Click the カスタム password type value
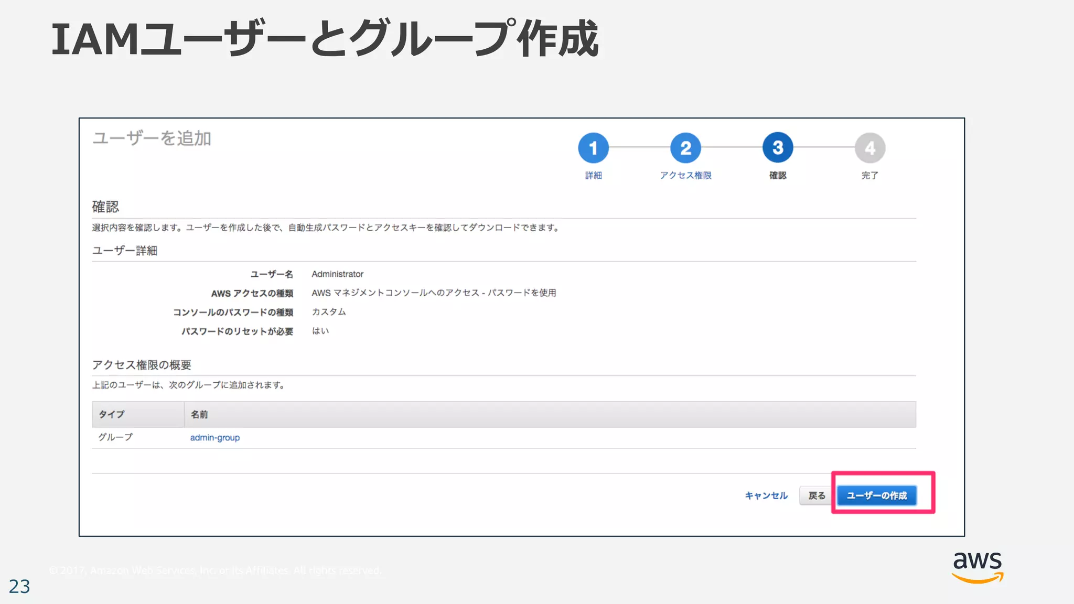 [x=329, y=311]
